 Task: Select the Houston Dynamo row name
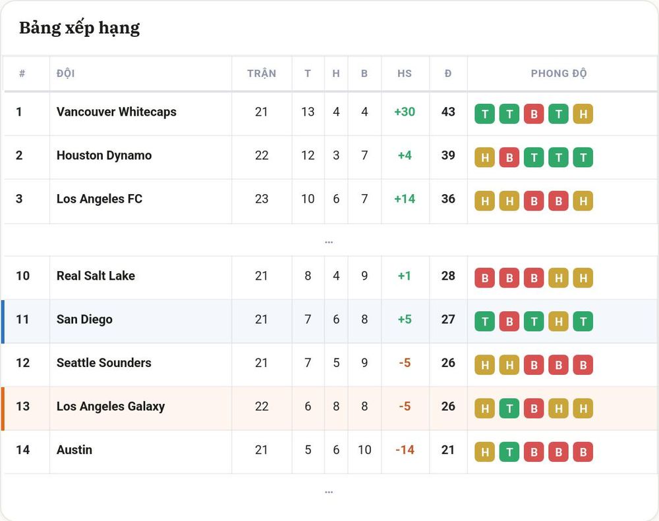coord(104,155)
